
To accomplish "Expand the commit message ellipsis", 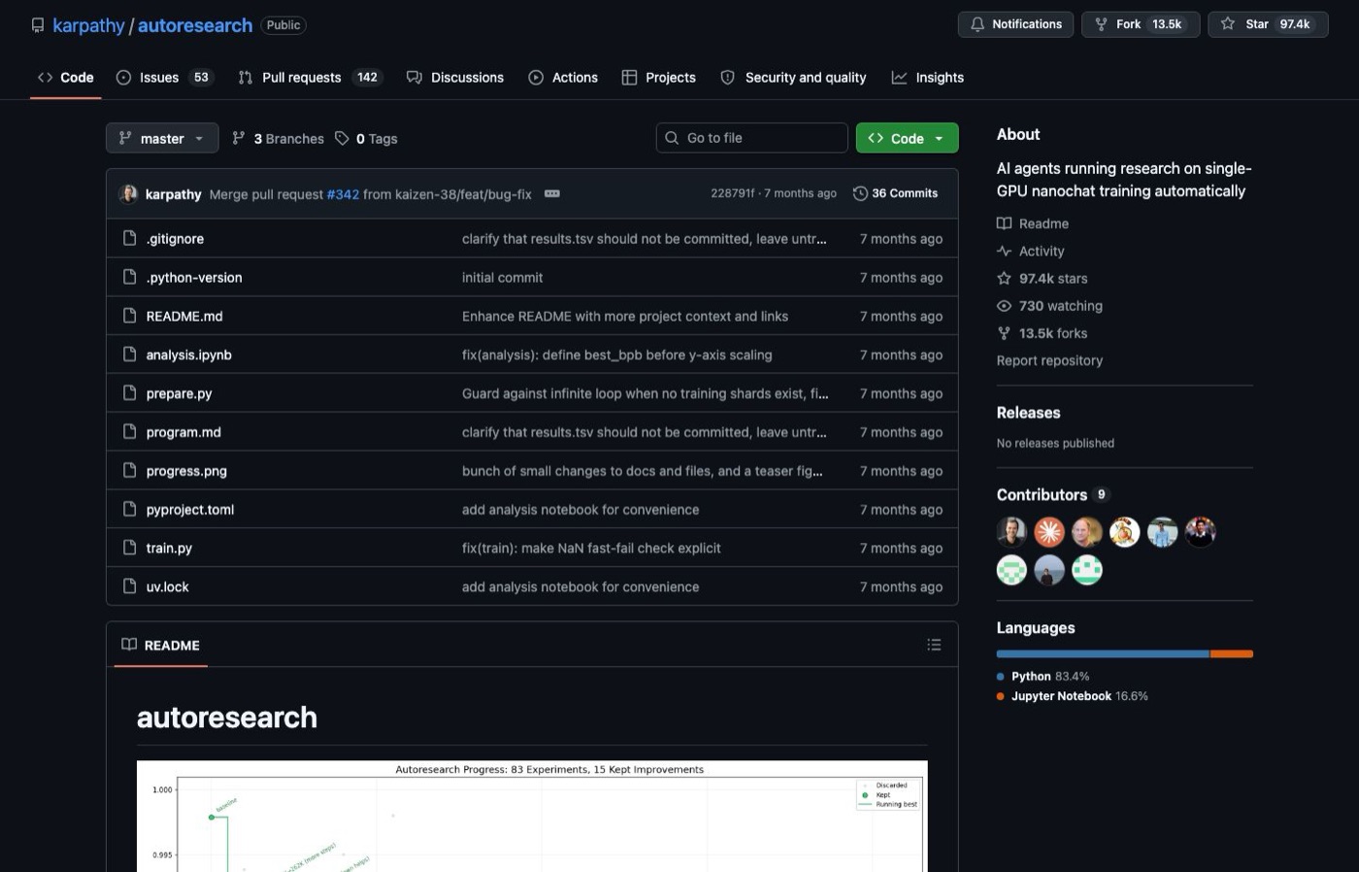I will click(x=552, y=194).
